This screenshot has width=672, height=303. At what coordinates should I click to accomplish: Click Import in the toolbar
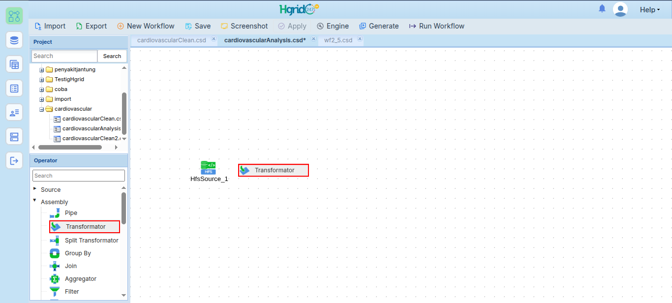tap(50, 26)
